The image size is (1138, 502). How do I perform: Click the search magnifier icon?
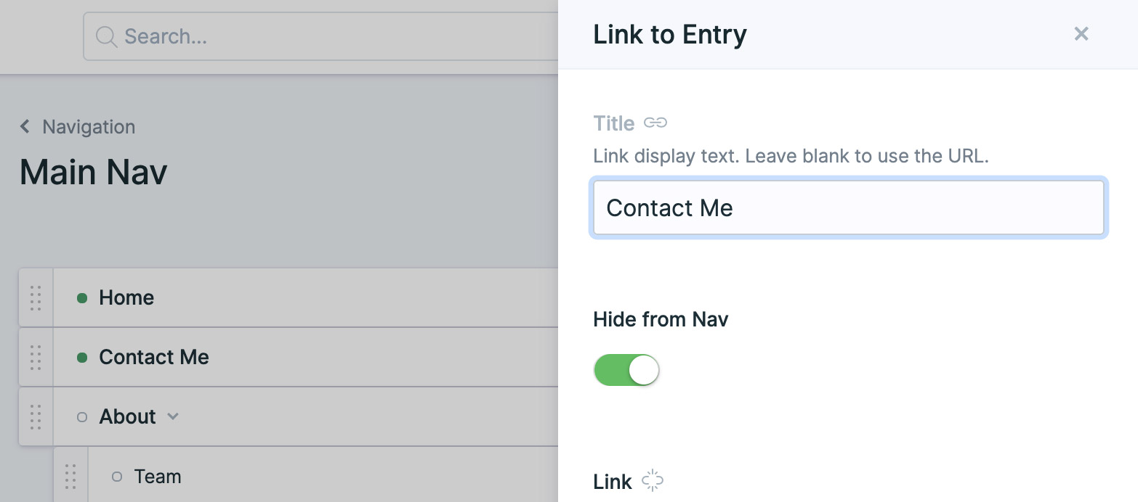click(x=106, y=36)
